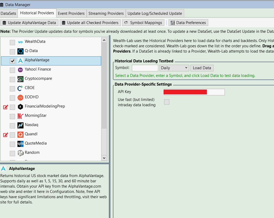274x218 pixels.
Task: Click the EODHD provider icon
Action: click(20, 98)
